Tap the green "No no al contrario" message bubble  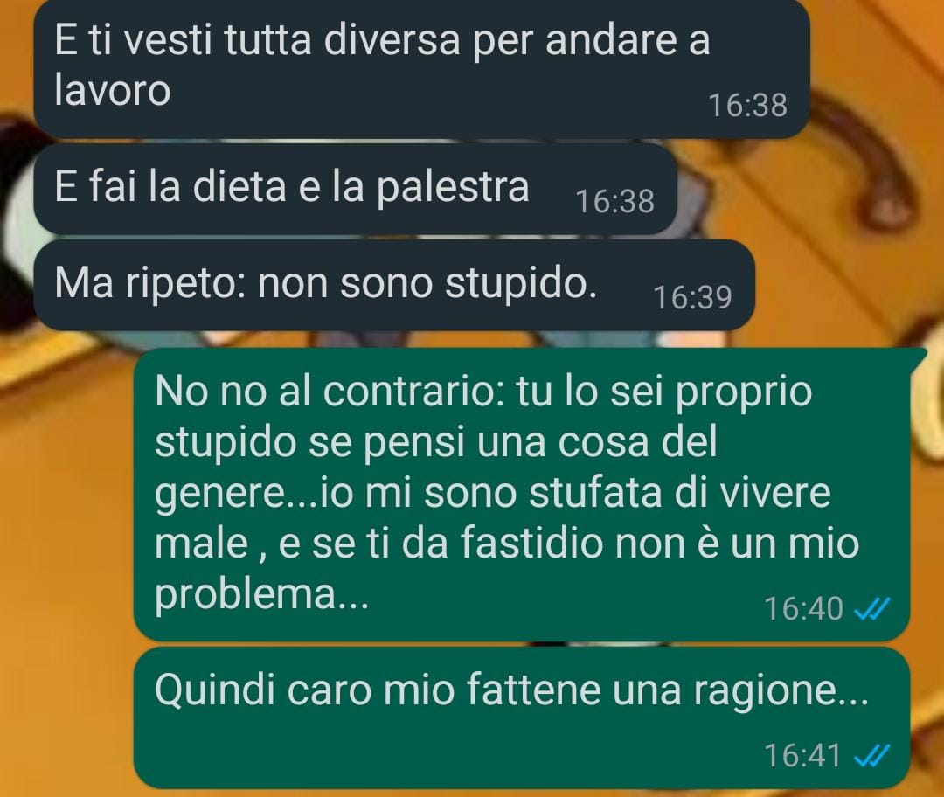[x=521, y=495]
